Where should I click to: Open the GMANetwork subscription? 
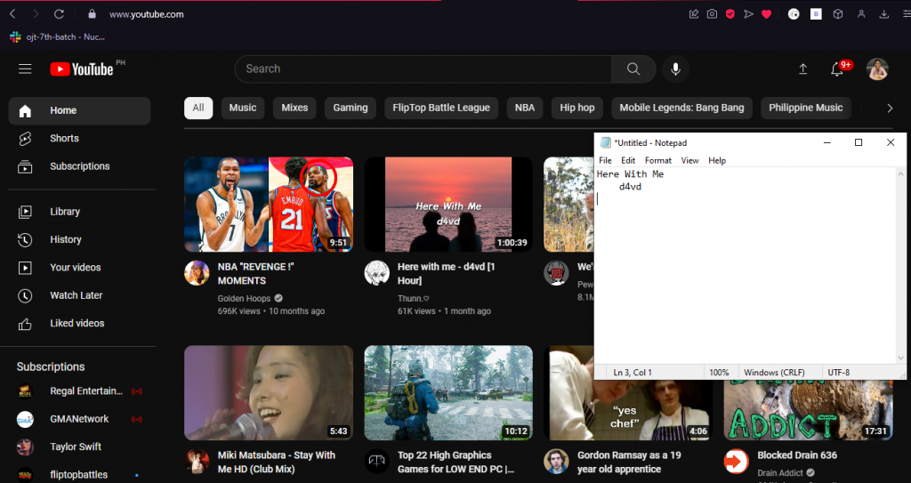click(79, 419)
